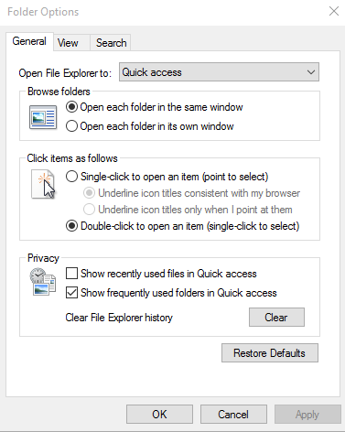Dismiss dialog using Cancel button
This screenshot has width=345, height=432.
[x=233, y=415]
